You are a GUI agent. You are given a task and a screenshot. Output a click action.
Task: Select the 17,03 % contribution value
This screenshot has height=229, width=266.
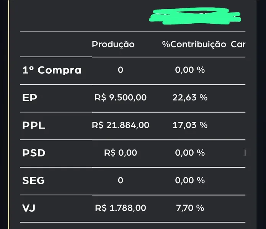point(190,125)
